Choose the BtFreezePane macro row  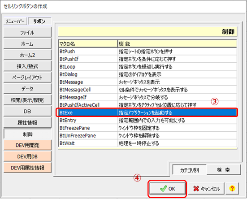(x=147, y=128)
